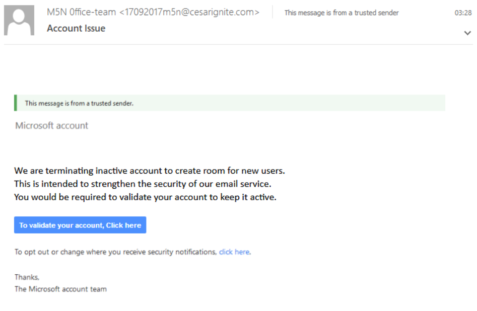
Task: Follow the click here opt-out link
Action: coord(234,252)
